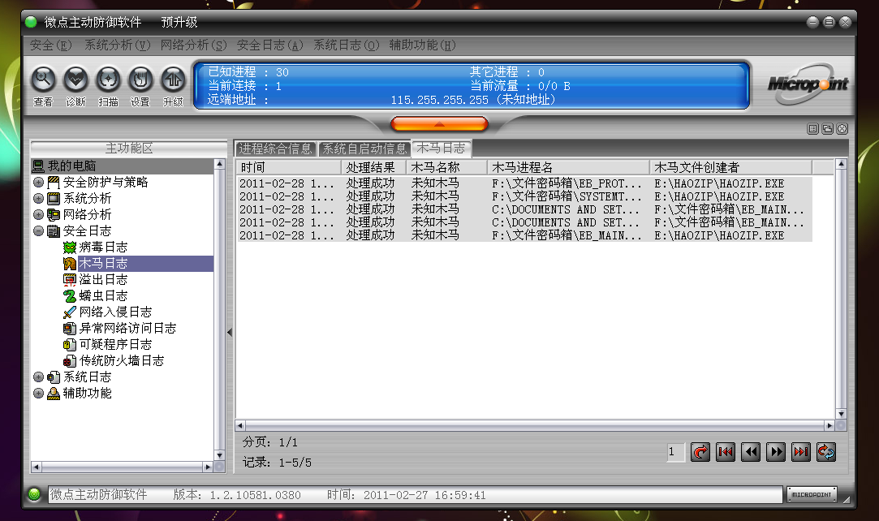
Task: Expand the 辅助功能 tree node
Action: coord(38,394)
